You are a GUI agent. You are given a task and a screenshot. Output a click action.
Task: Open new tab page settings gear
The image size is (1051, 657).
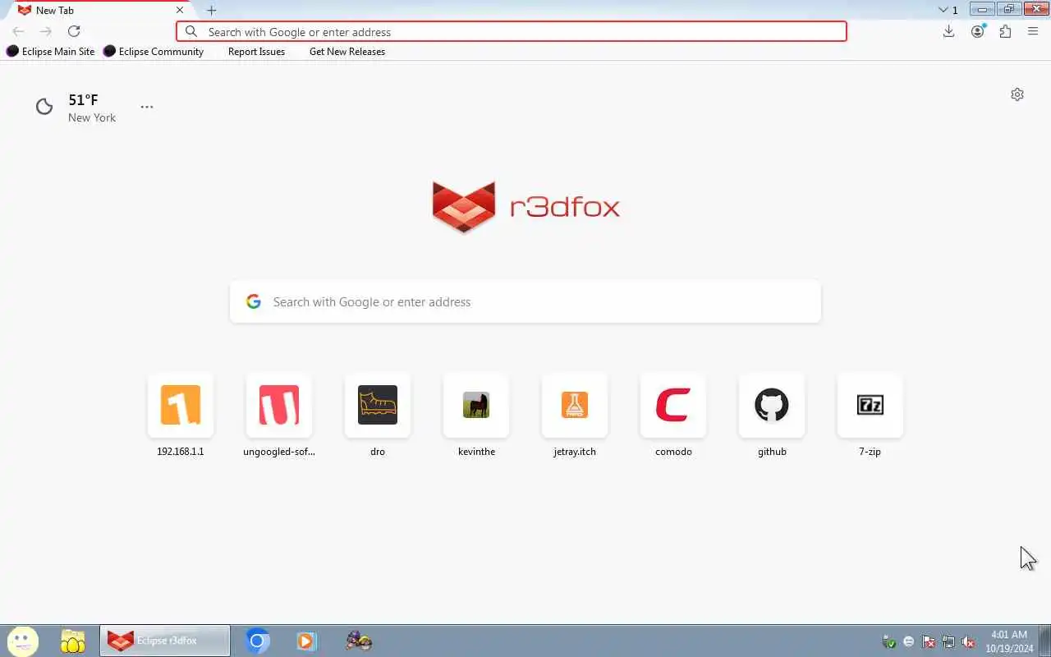[1017, 94]
